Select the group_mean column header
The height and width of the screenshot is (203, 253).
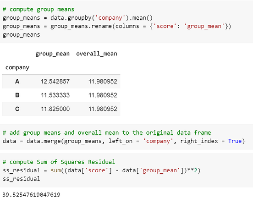click(53, 54)
